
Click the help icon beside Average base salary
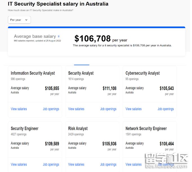click(x=59, y=36)
